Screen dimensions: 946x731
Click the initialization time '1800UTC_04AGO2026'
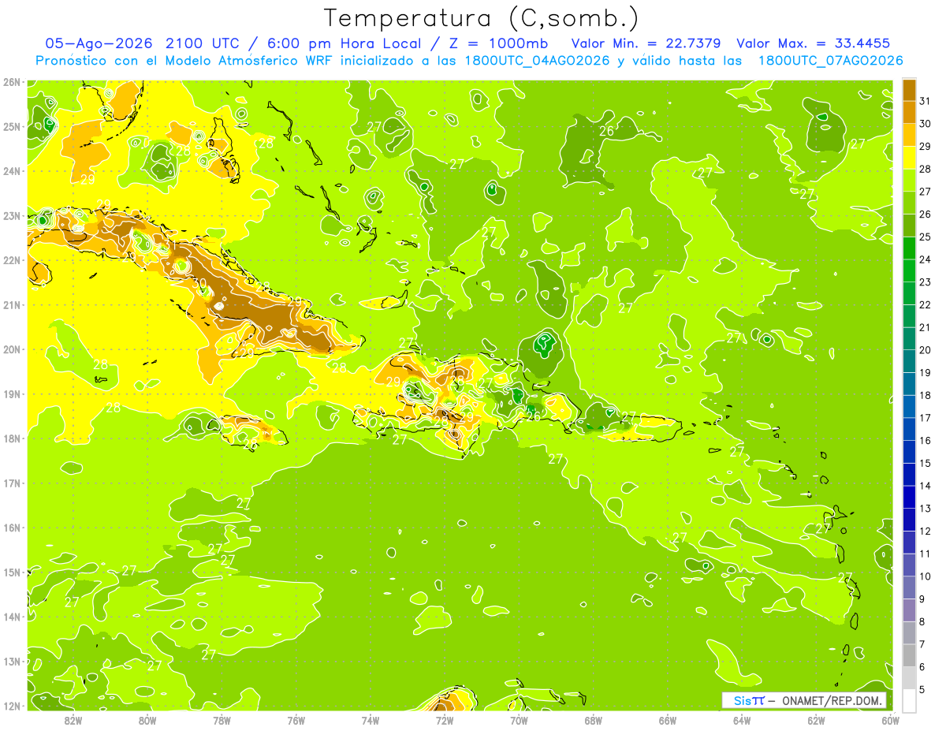click(x=536, y=61)
